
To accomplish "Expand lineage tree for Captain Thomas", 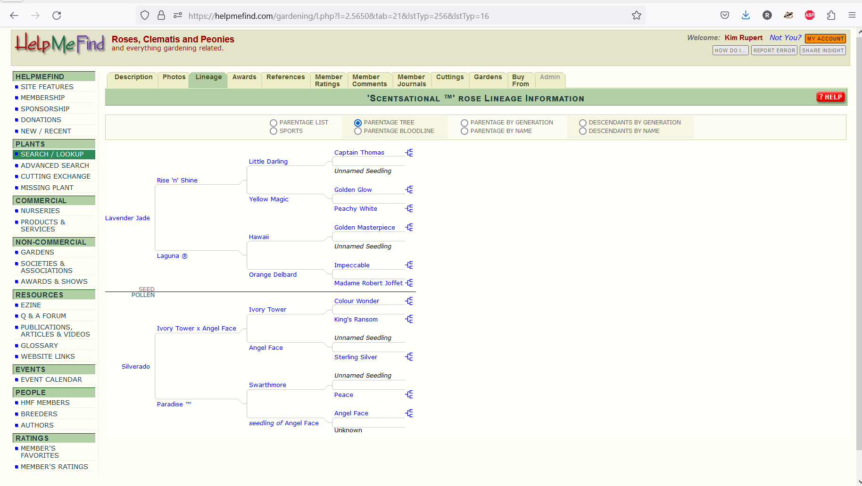I will coord(409,153).
